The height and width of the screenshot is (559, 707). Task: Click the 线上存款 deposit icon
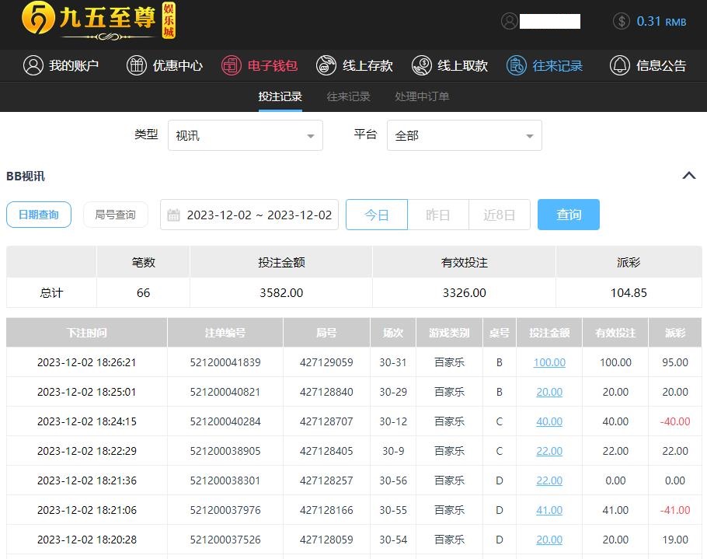(x=326, y=65)
